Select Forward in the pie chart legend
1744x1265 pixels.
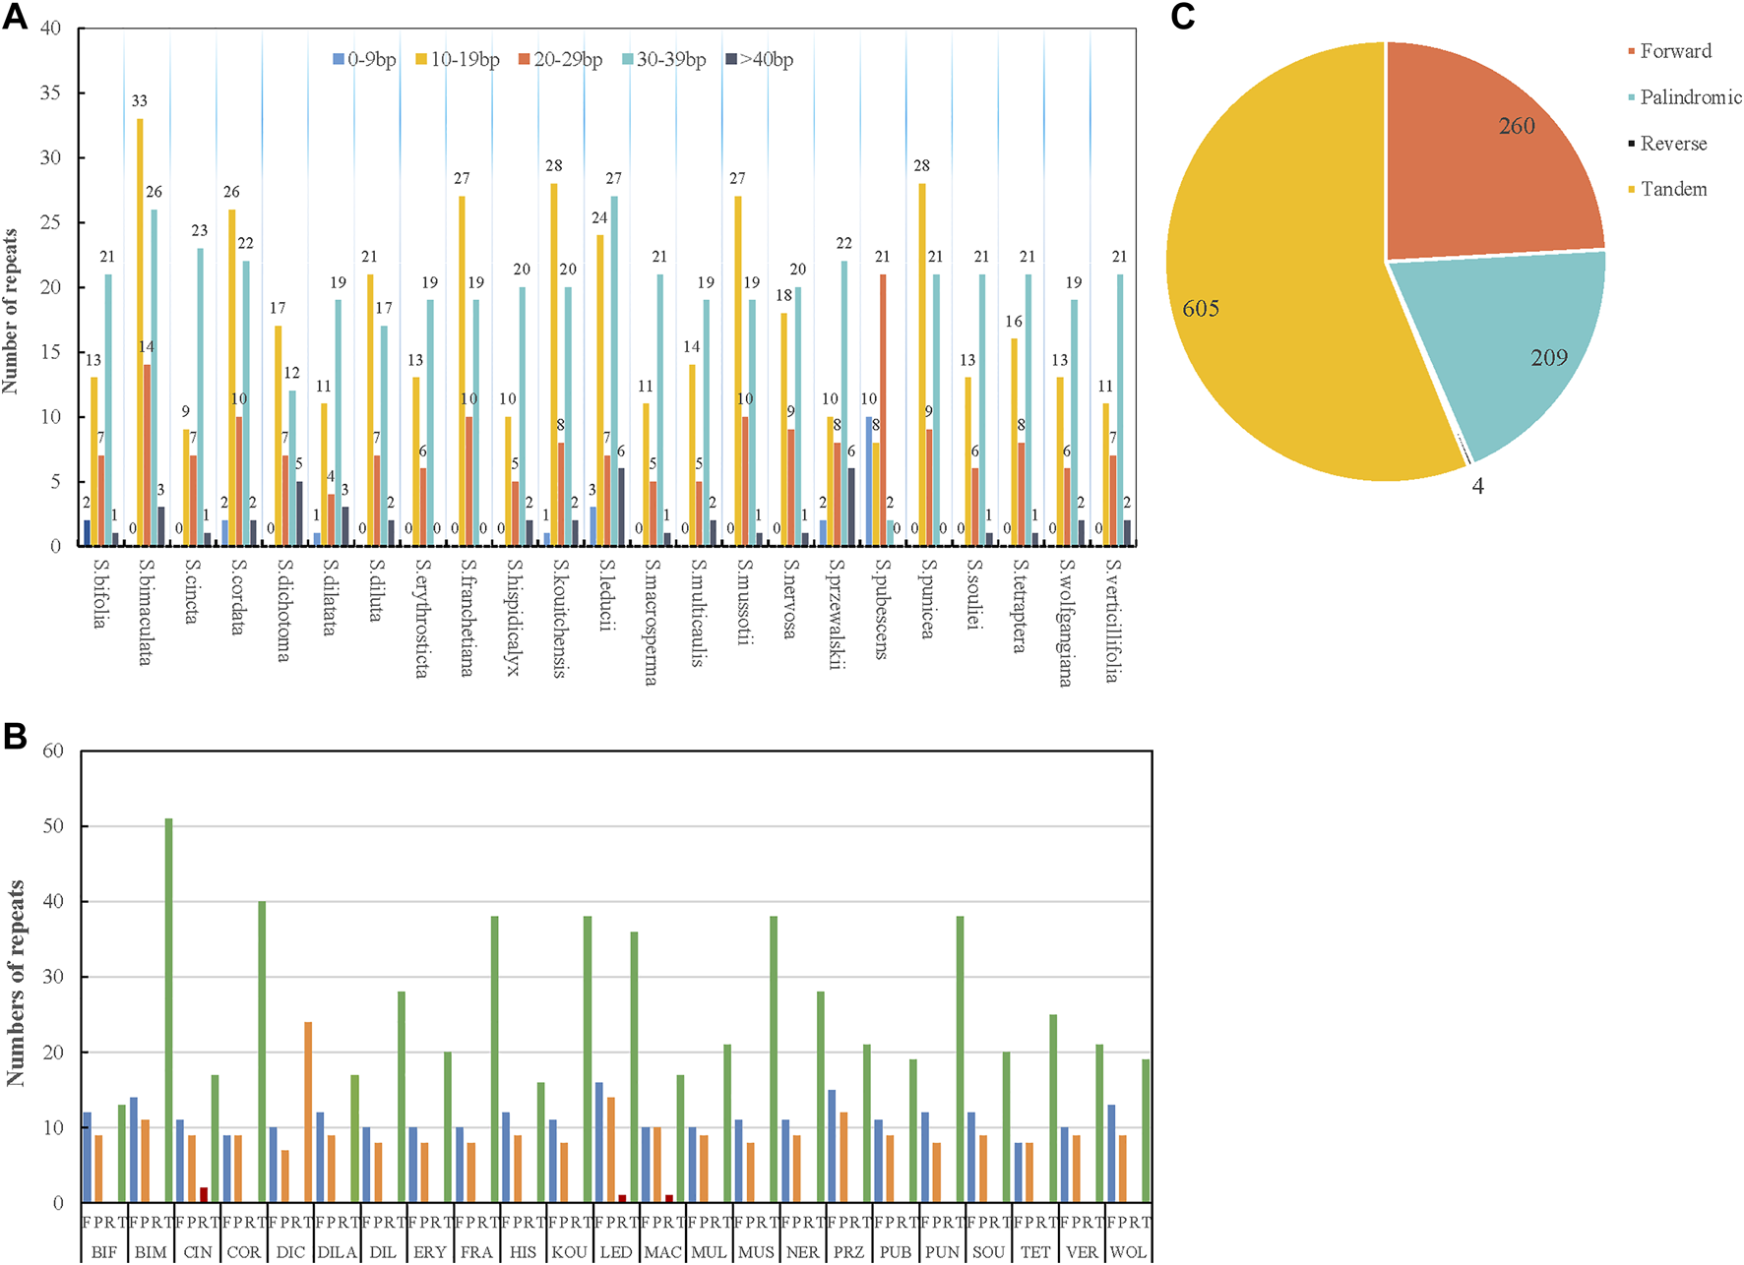tap(1675, 51)
